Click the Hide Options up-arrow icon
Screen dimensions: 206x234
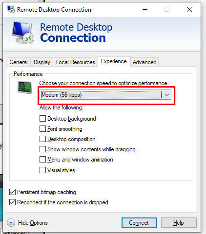(11, 223)
